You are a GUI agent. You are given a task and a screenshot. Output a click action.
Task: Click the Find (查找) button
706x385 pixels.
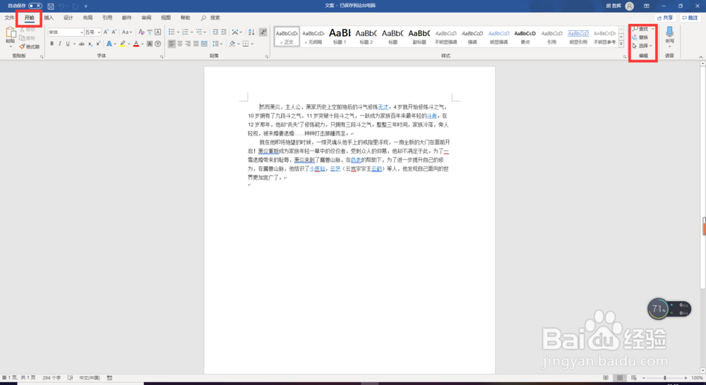(x=640, y=29)
